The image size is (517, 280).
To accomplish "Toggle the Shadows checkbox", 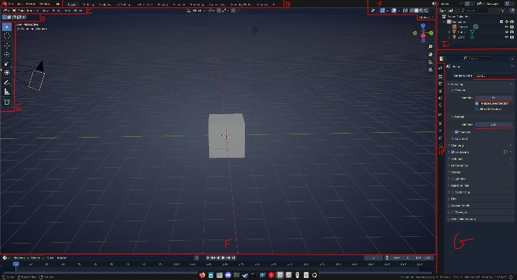I will point(456,132).
